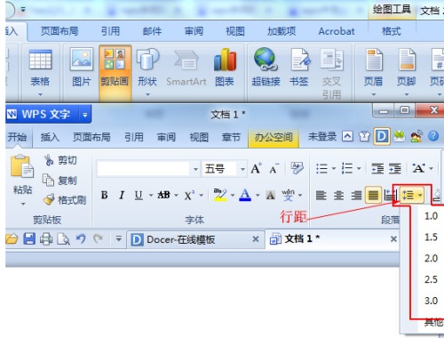Viewport: 444px width, 338px height.
Task: Open print preview icon
Action: click(63, 239)
